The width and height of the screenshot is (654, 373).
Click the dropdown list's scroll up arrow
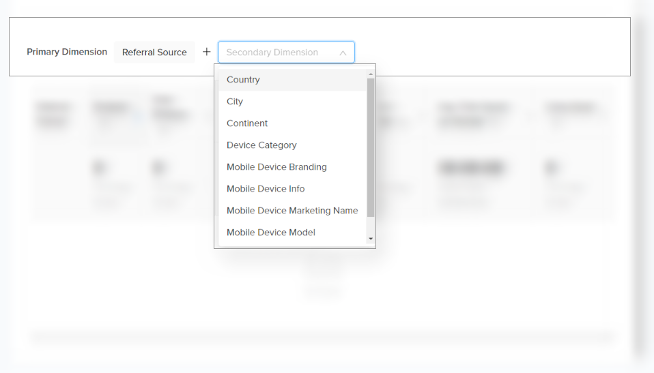(371, 74)
